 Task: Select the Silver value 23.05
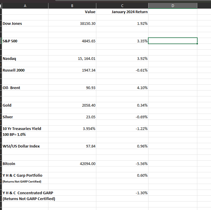72,117
